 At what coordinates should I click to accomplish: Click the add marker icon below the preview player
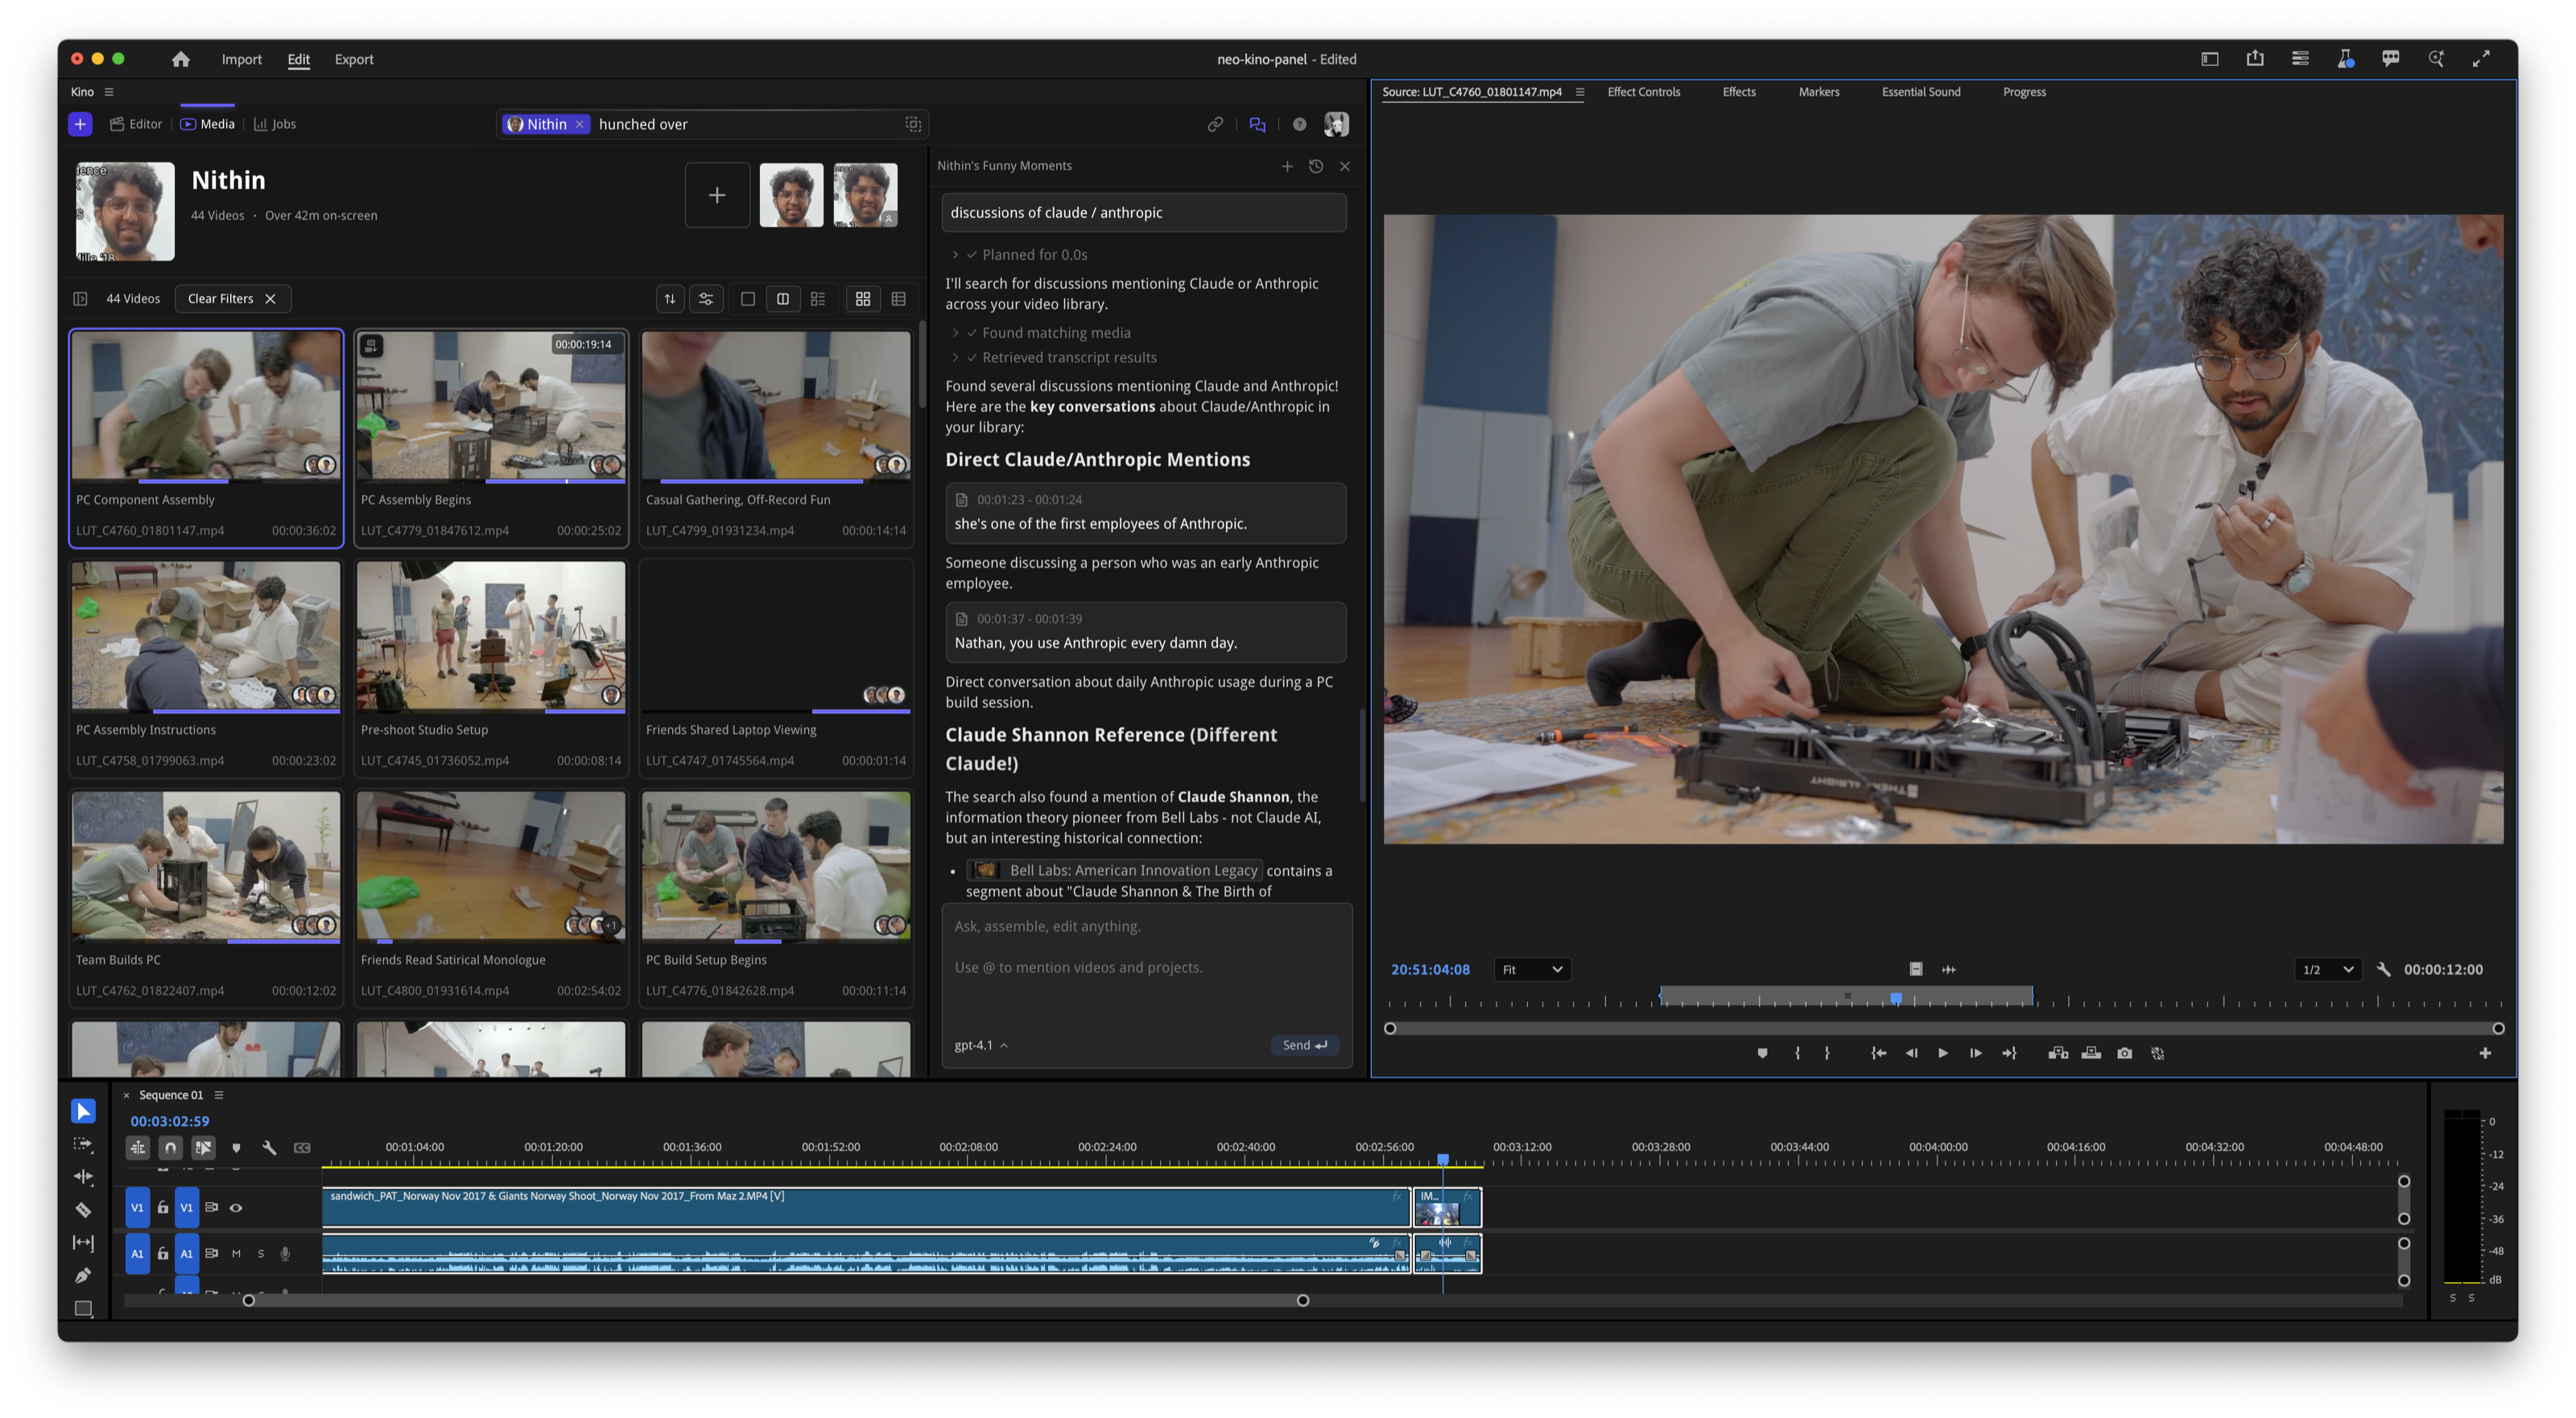[1763, 1053]
